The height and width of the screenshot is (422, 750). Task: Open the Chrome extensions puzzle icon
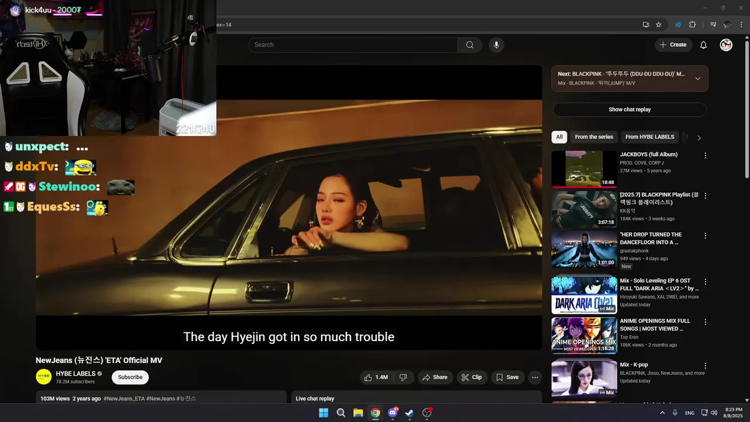click(693, 25)
